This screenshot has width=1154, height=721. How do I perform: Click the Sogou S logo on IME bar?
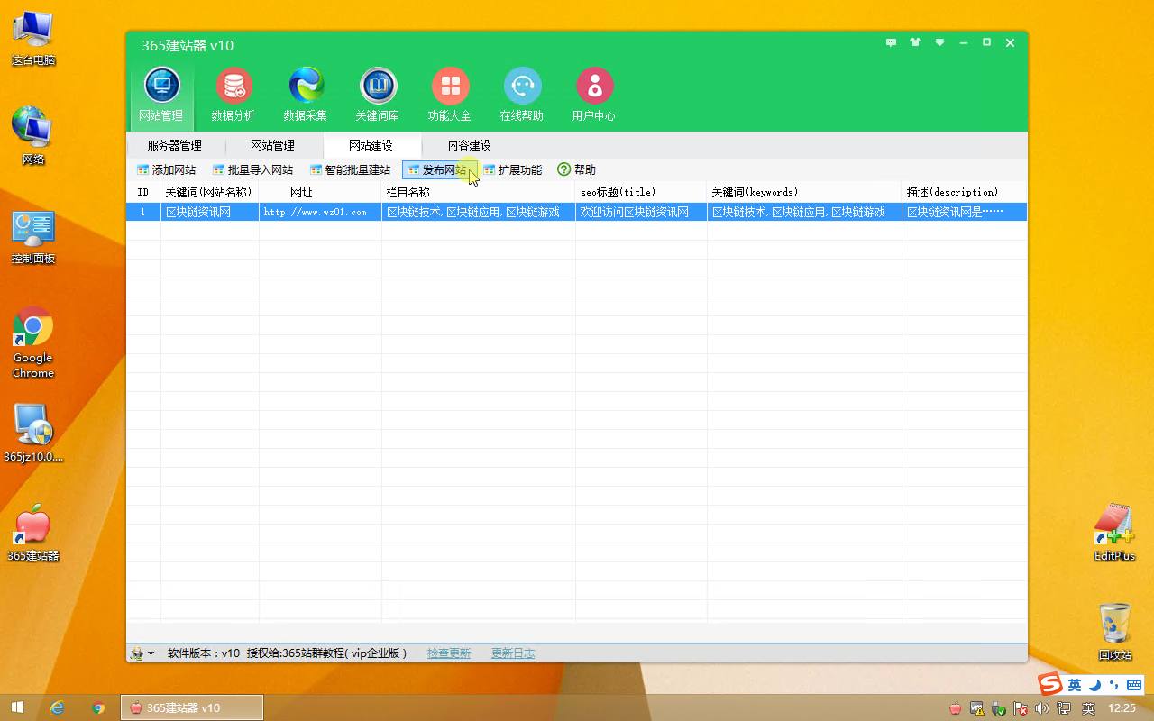click(1050, 684)
